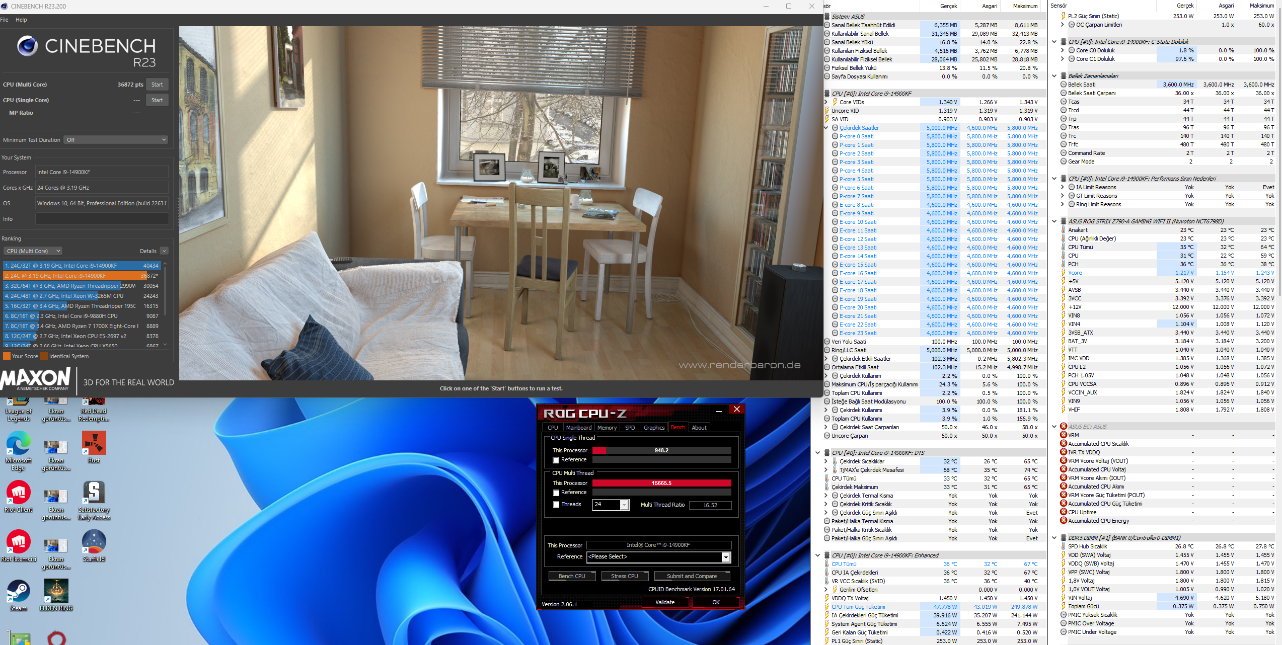1282x645 pixels.
Task: Open threads count 24 dropdown in CPU-Z
Action: (x=624, y=505)
